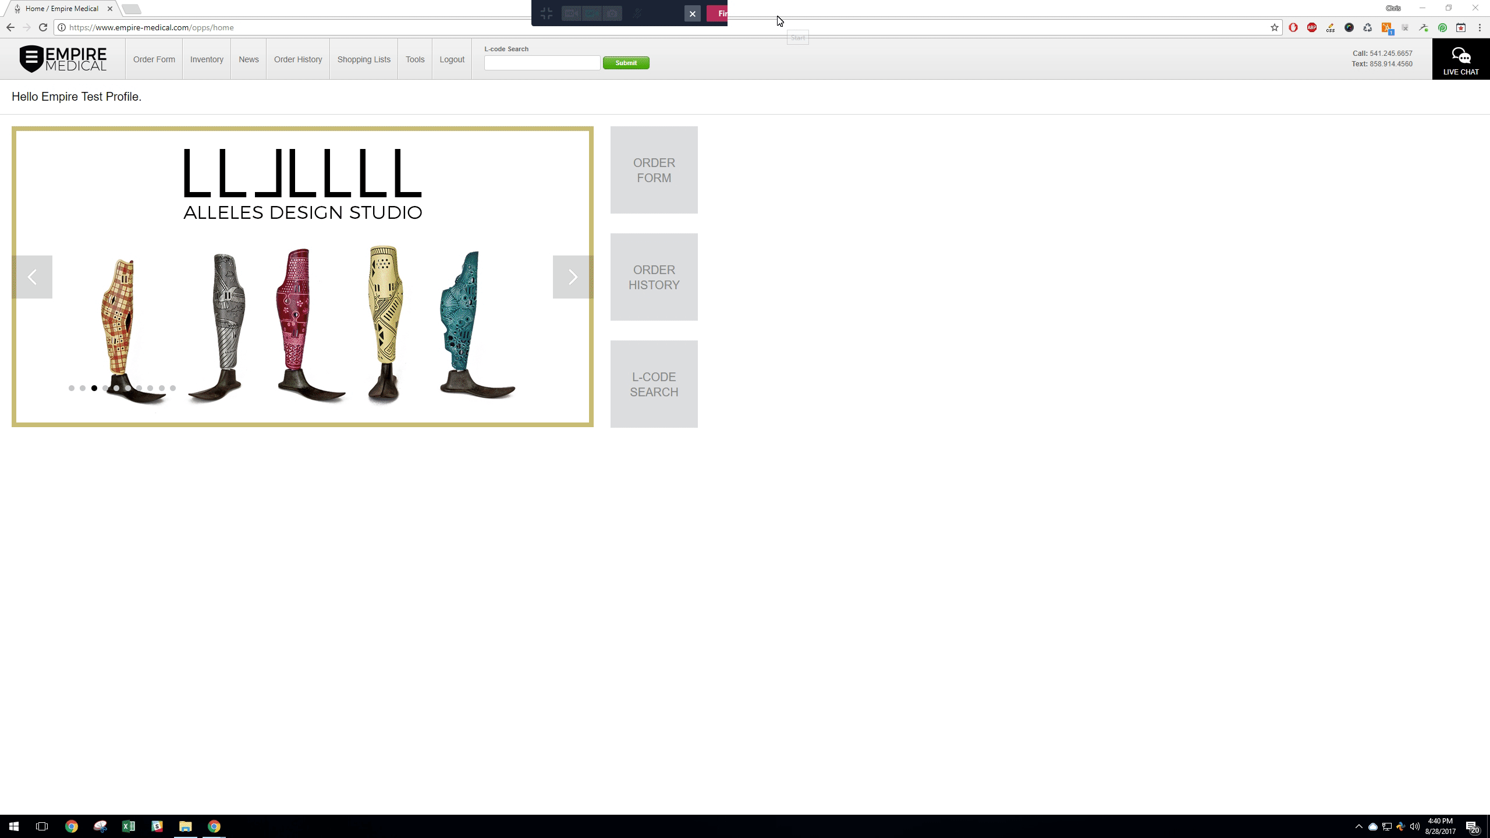This screenshot has width=1490, height=838.
Task: Bookmark this page with the star icon
Action: click(1274, 27)
